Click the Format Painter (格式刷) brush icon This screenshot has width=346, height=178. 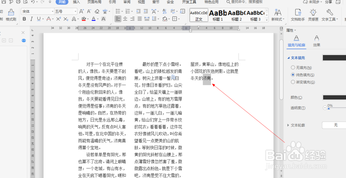point(11,12)
